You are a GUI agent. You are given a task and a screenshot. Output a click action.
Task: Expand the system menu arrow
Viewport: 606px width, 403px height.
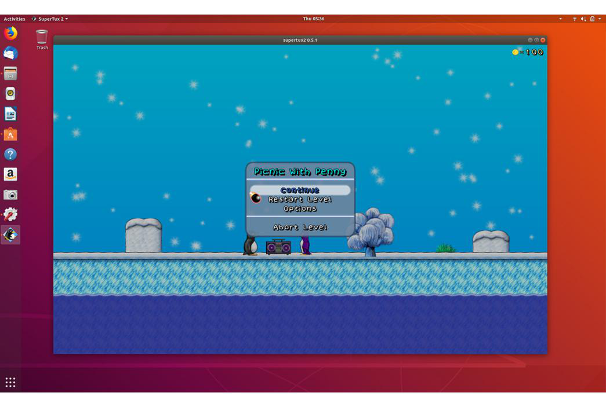tap(600, 19)
